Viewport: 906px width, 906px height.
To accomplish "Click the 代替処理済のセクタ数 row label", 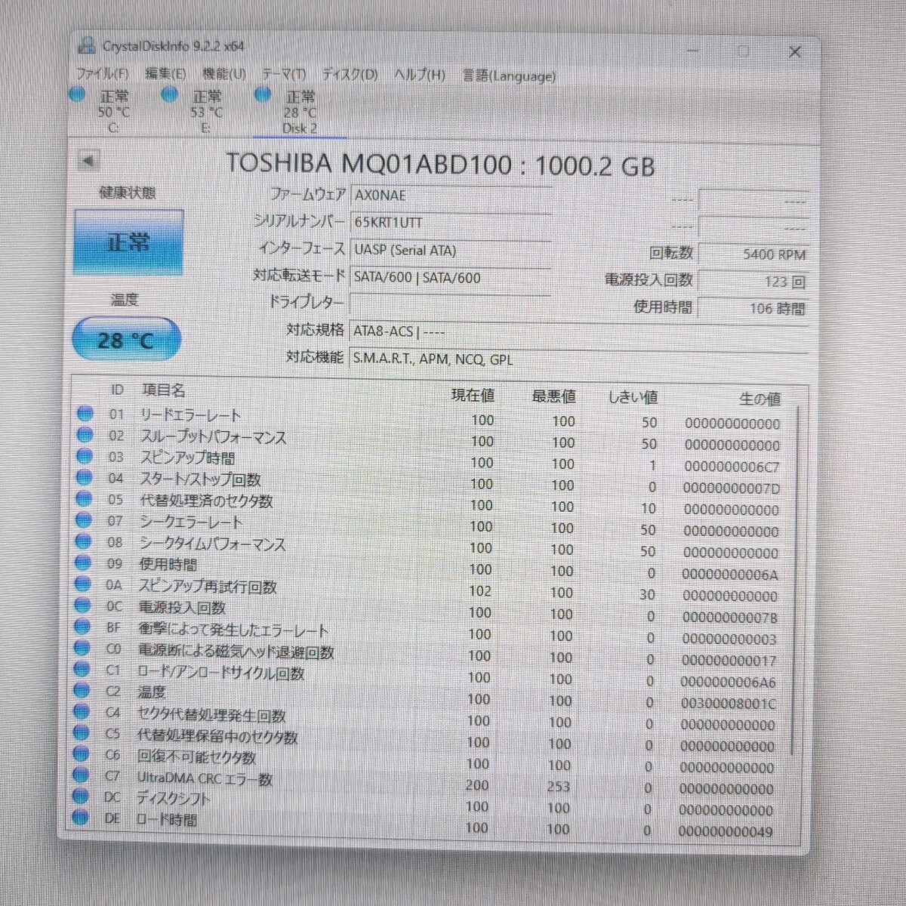I will coord(205,501).
